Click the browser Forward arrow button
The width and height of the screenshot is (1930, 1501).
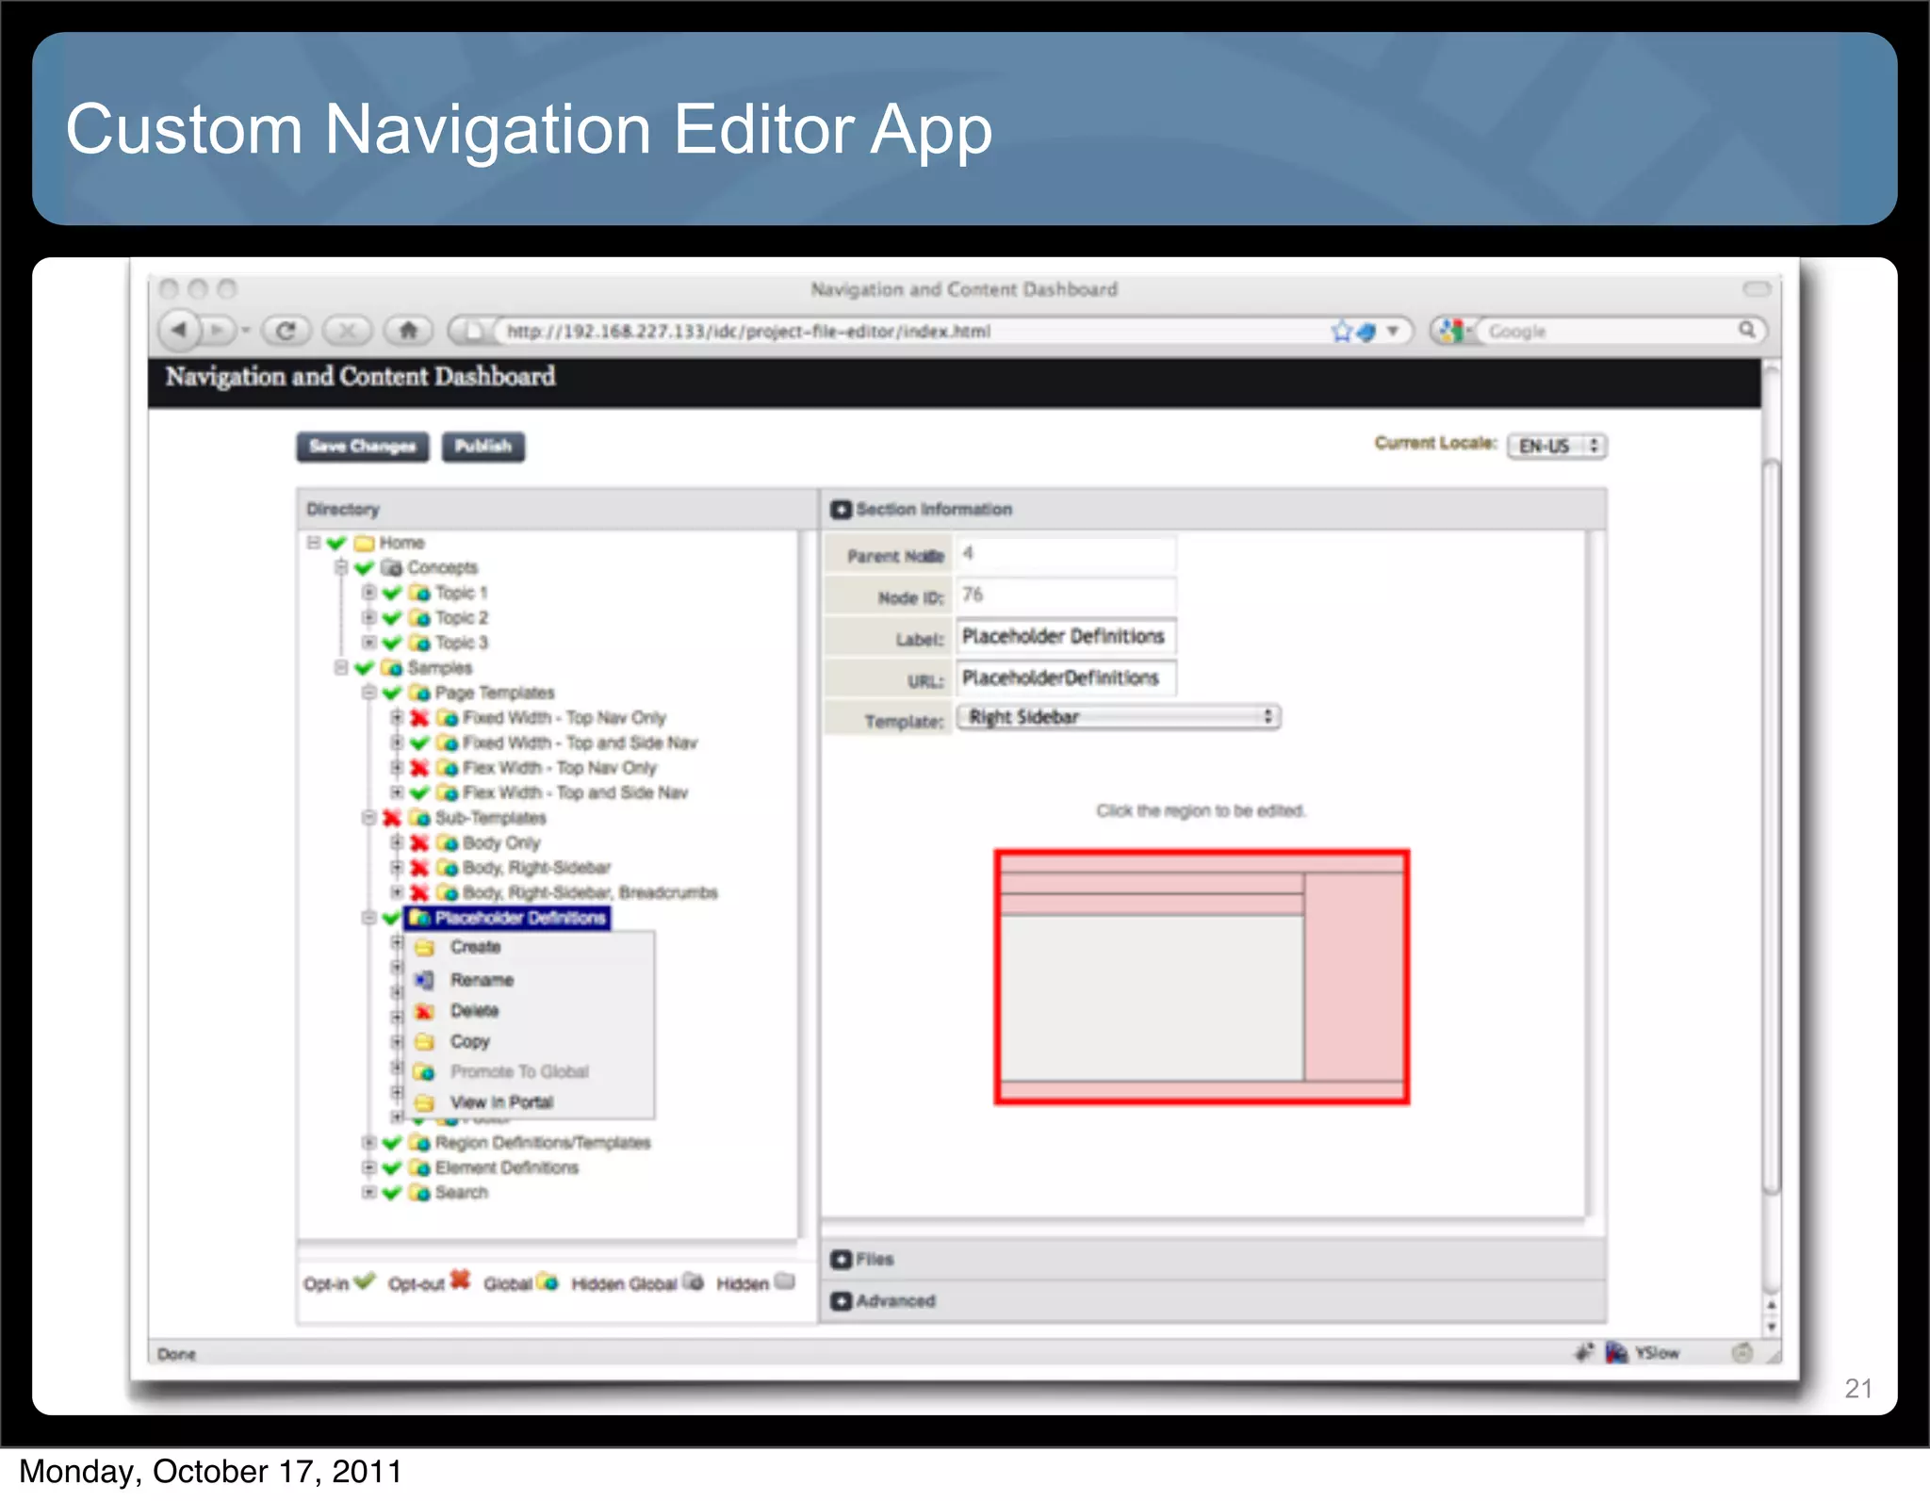[x=219, y=330]
